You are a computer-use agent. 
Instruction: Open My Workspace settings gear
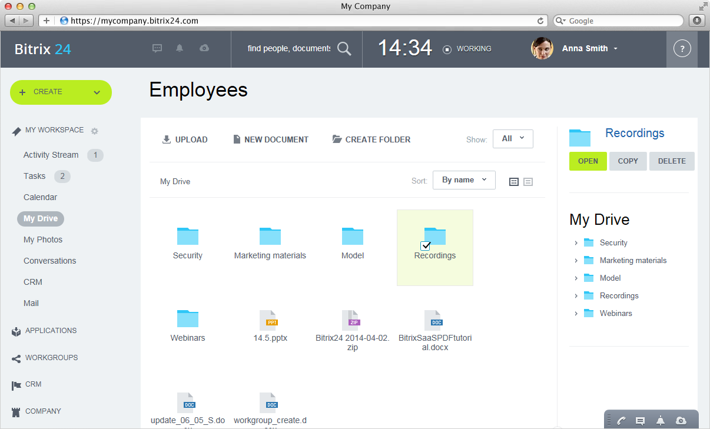(94, 131)
